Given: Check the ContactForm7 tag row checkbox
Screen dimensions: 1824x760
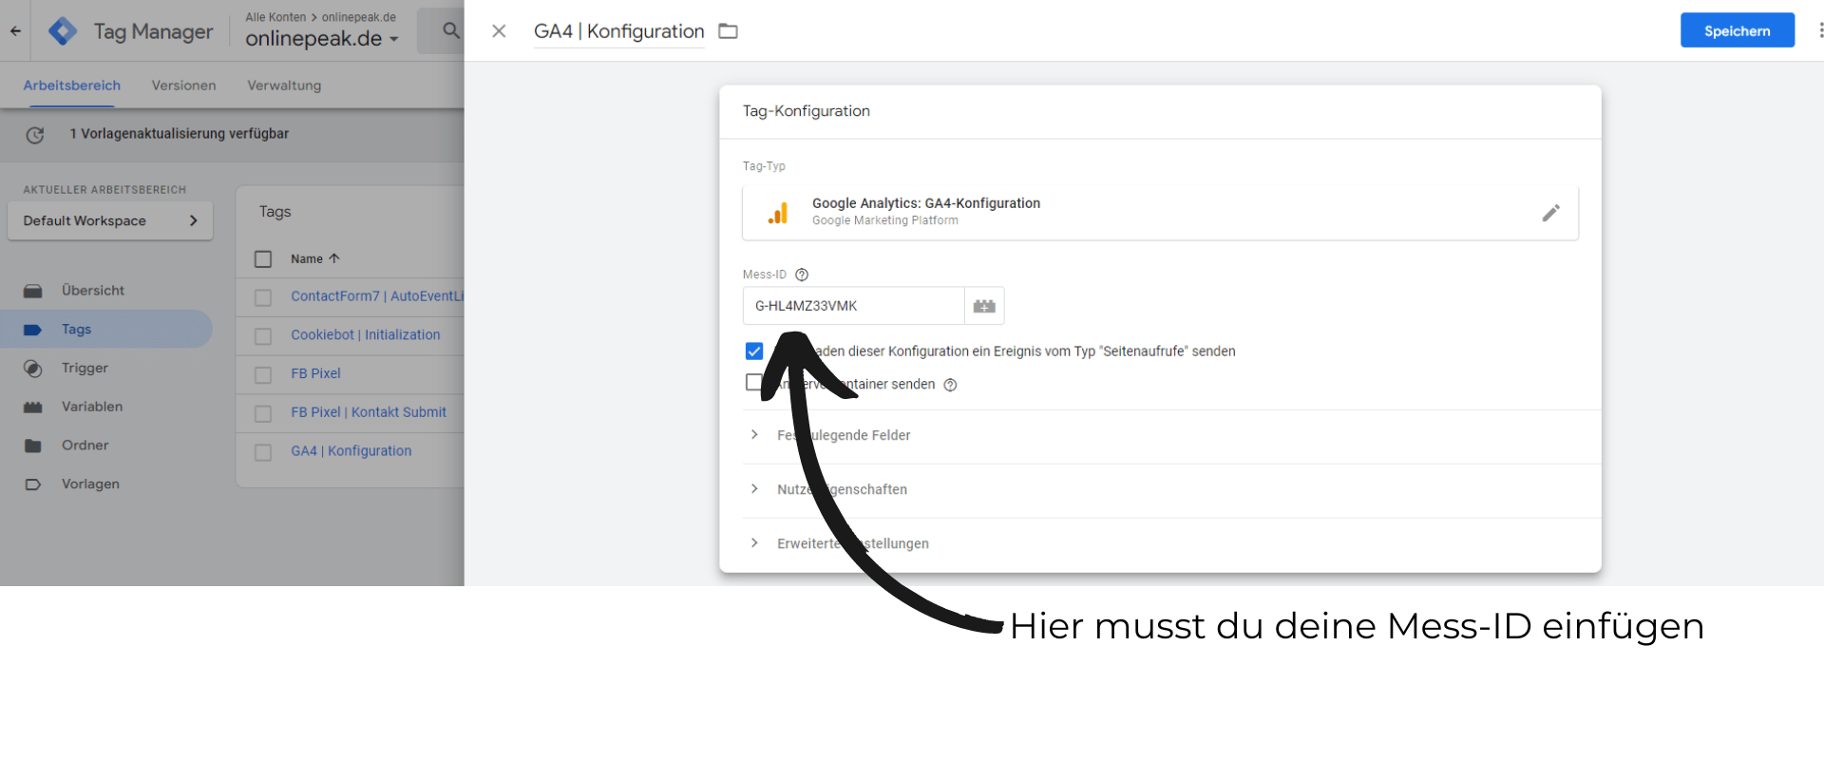Looking at the screenshot, I should click(263, 298).
